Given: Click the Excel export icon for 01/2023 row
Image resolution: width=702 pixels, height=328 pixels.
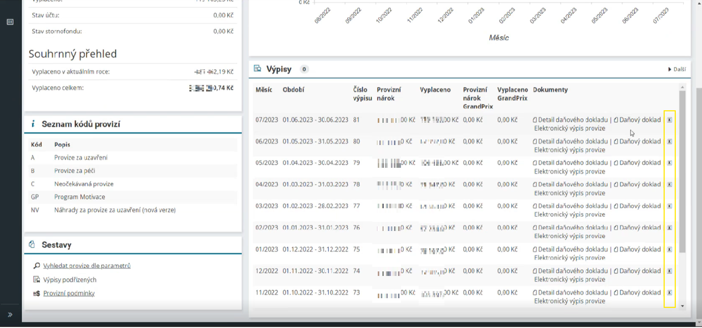Looking at the screenshot, I should (669, 250).
